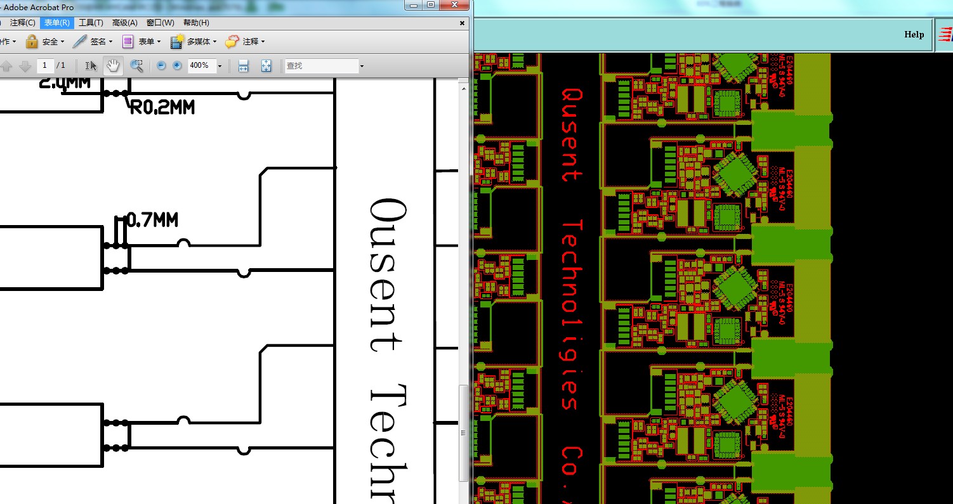The width and height of the screenshot is (953, 504).
Task: Open the 帮助(H) menu
Action: (x=195, y=23)
